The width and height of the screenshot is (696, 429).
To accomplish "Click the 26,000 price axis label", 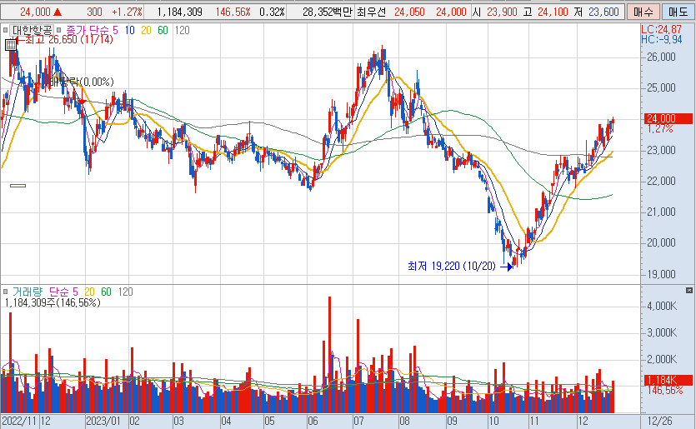I will pyautogui.click(x=661, y=57).
